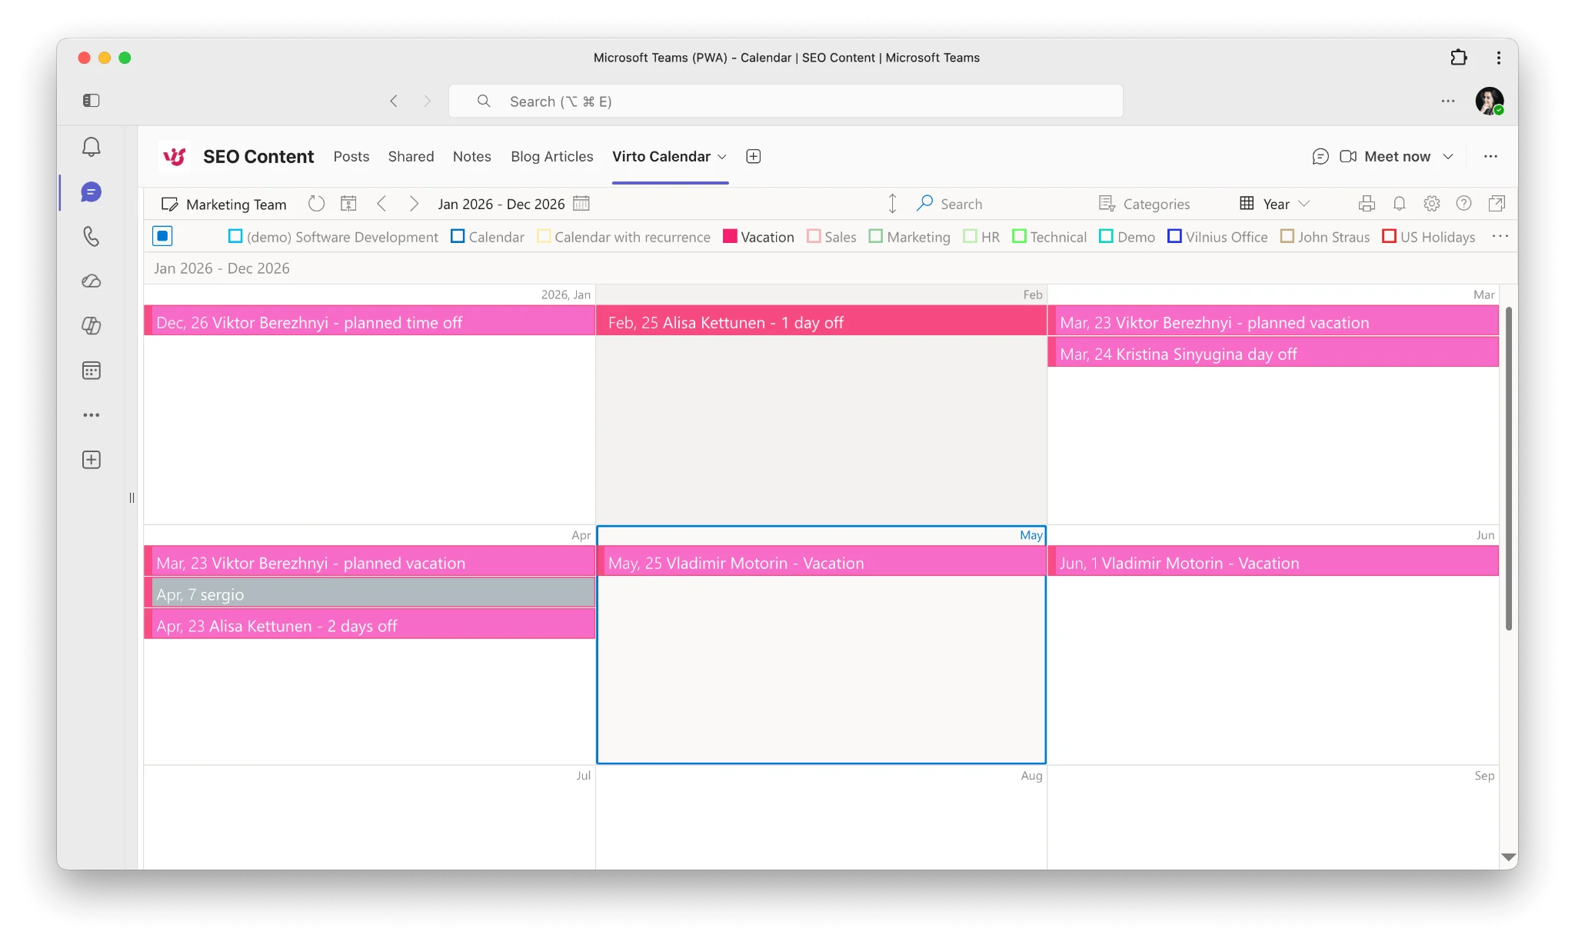Enable the HR calendar
This screenshot has width=1575, height=945.
[971, 237]
